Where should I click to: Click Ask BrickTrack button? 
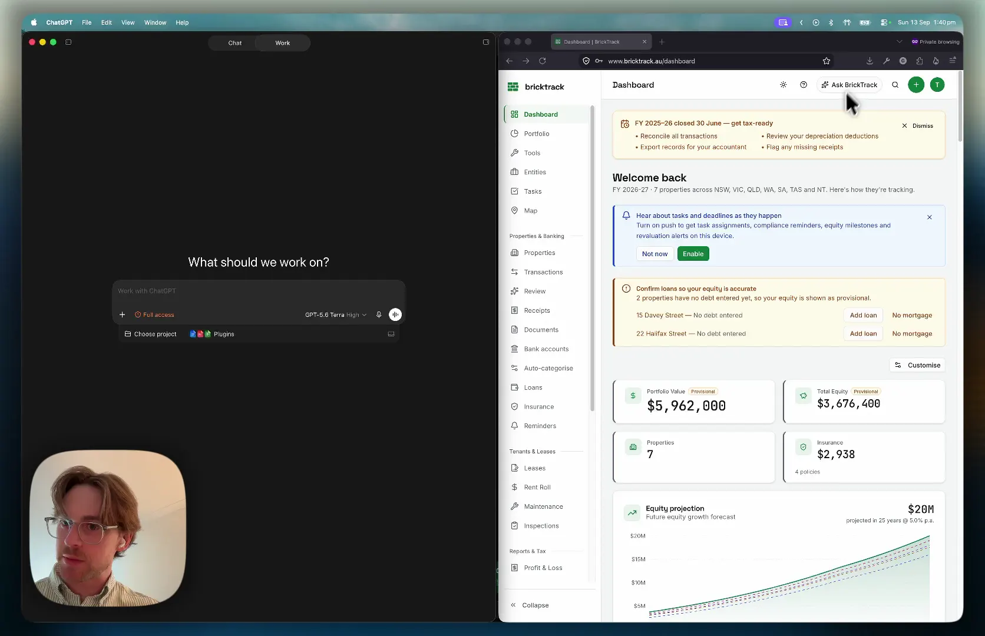[x=850, y=85]
